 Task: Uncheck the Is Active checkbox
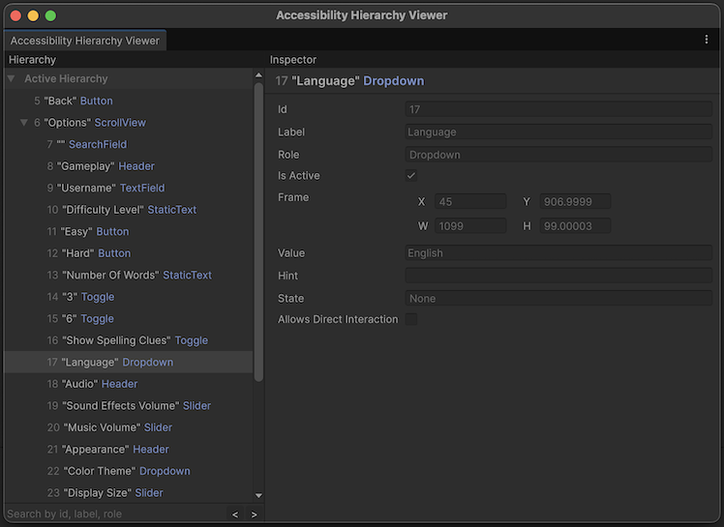click(x=411, y=176)
